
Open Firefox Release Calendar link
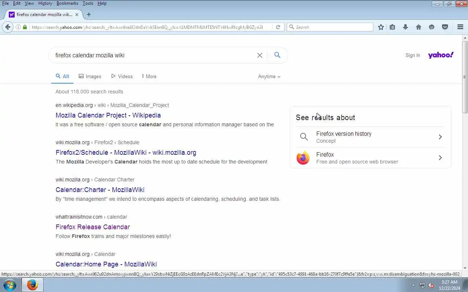point(93,227)
